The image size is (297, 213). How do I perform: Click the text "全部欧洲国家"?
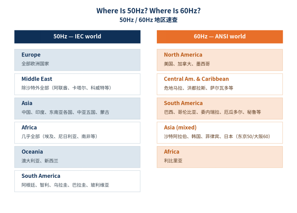coord(35,64)
